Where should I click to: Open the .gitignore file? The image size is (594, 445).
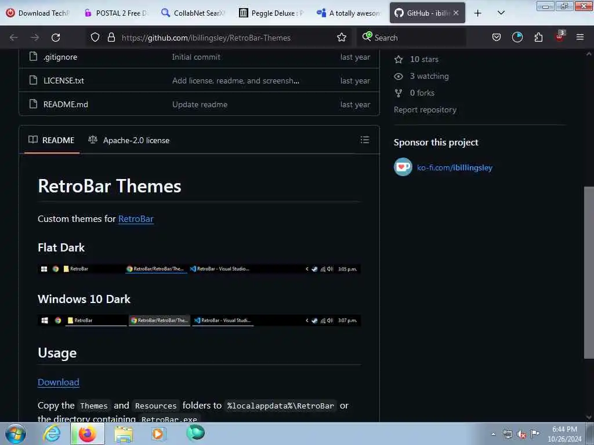pos(60,57)
